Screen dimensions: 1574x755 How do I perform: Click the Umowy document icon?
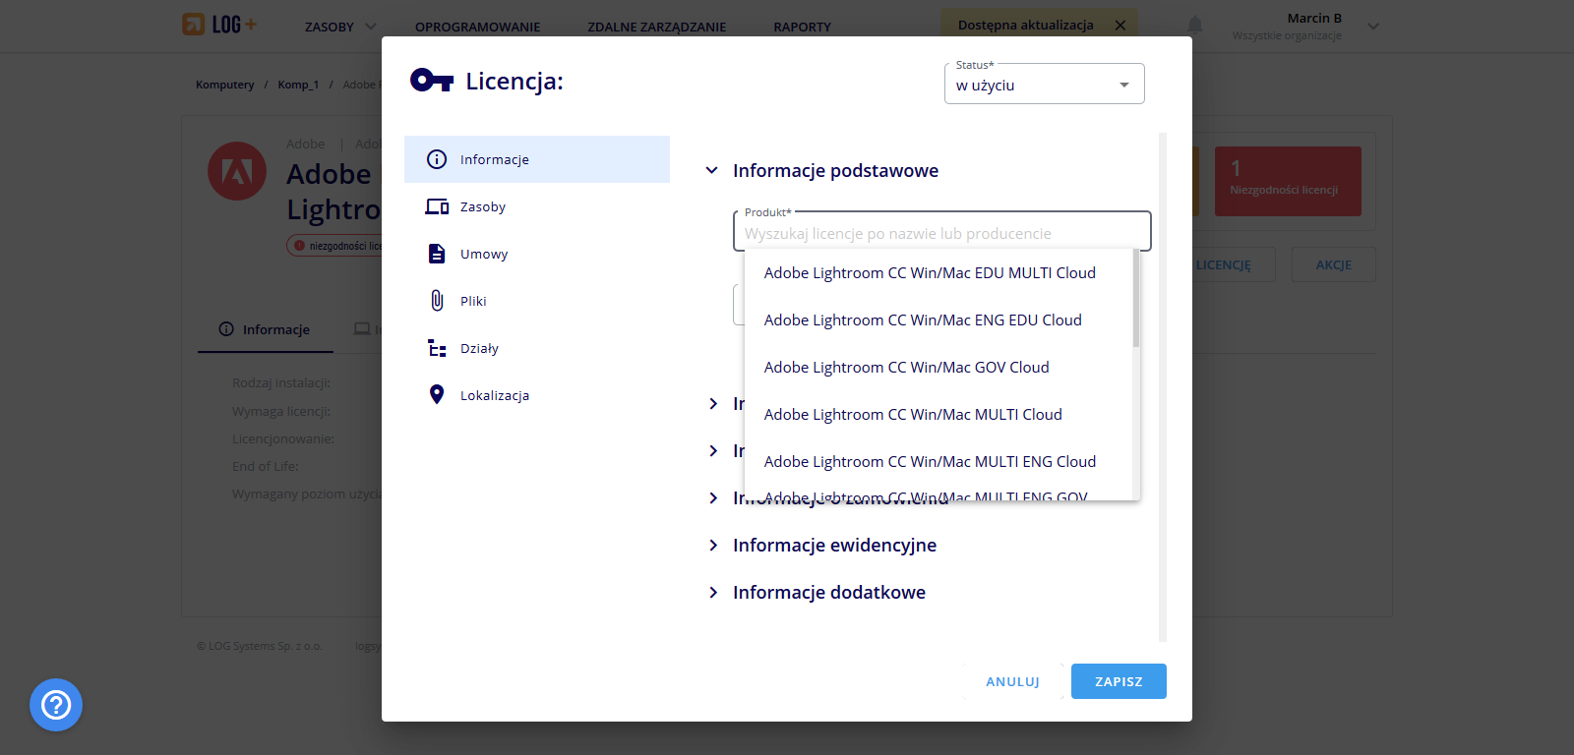(437, 254)
